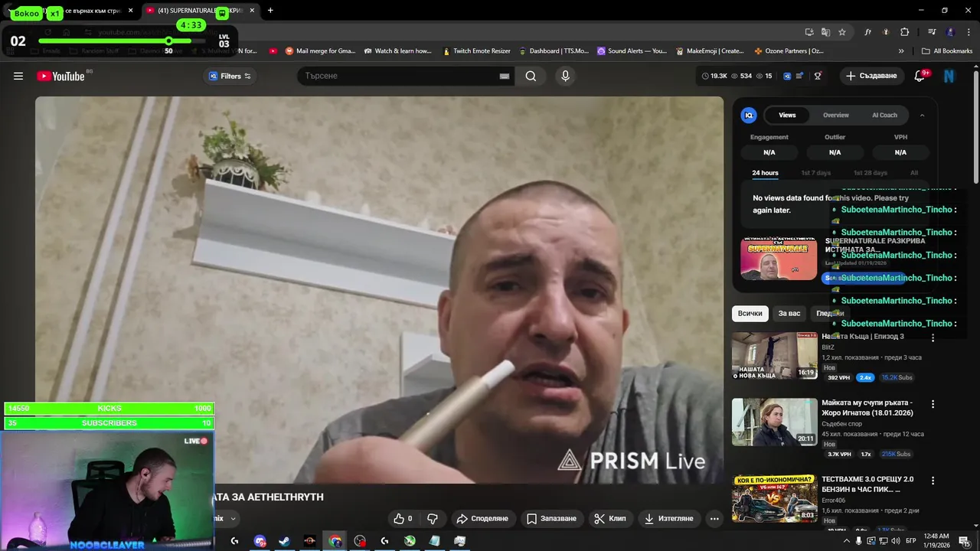
Task: Collapse the vidIQ panel chevron
Action: click(922, 115)
